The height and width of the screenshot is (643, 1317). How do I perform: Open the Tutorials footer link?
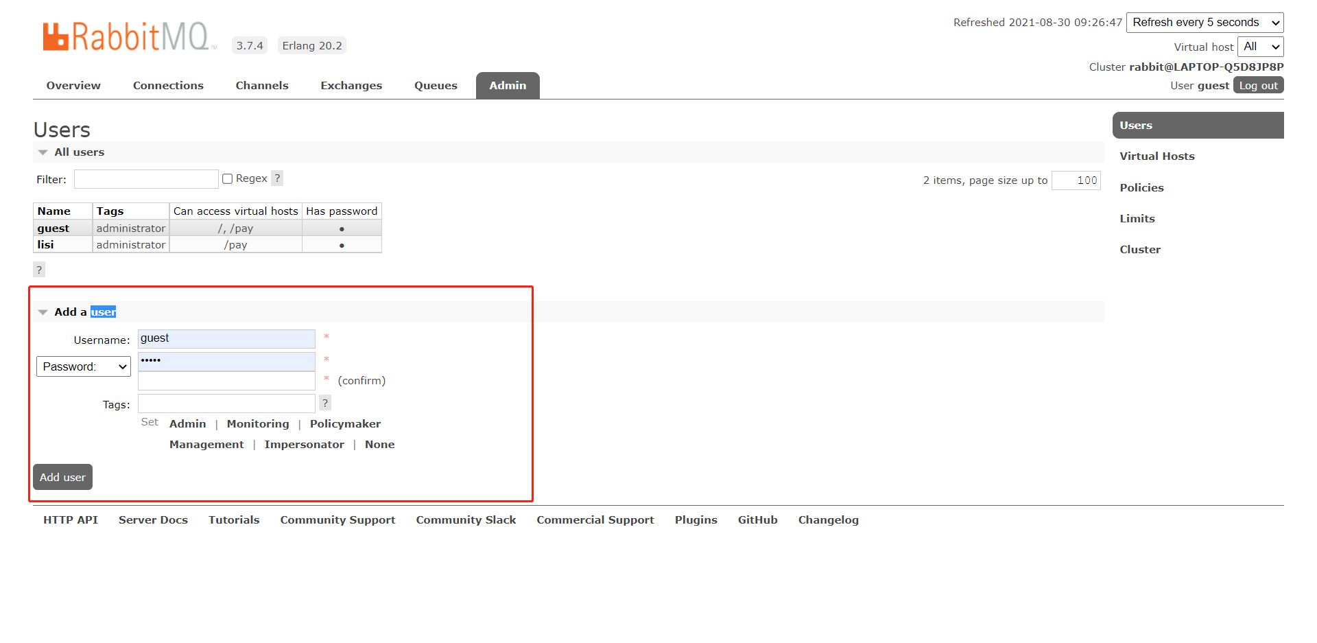coord(234,520)
